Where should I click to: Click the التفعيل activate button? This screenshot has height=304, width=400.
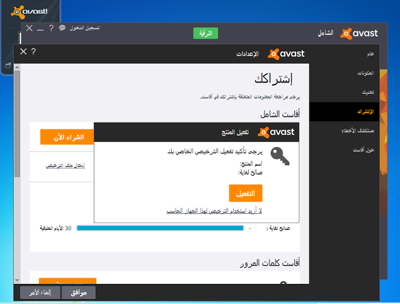246,193
